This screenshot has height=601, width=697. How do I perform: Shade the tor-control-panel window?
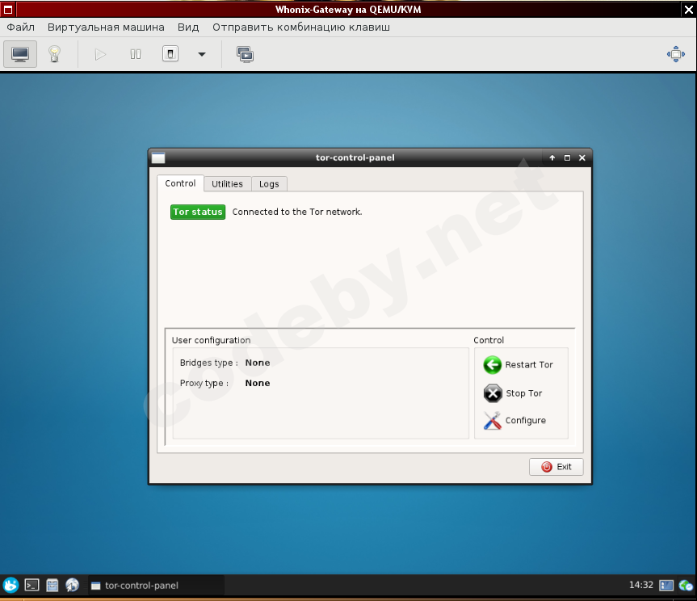[552, 158]
